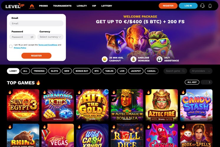Go to the home icon in navbar
This screenshot has width=220, height=147.
coord(32,6)
